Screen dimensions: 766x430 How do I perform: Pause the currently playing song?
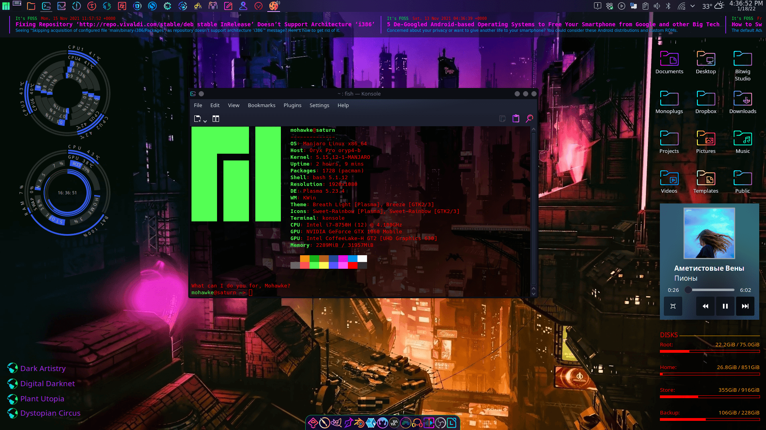725,306
